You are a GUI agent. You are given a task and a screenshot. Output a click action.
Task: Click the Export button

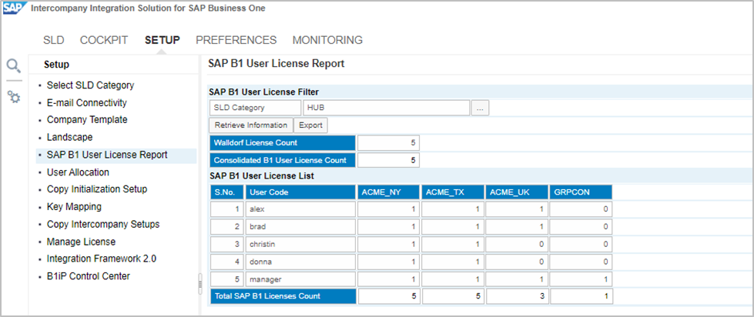point(310,125)
